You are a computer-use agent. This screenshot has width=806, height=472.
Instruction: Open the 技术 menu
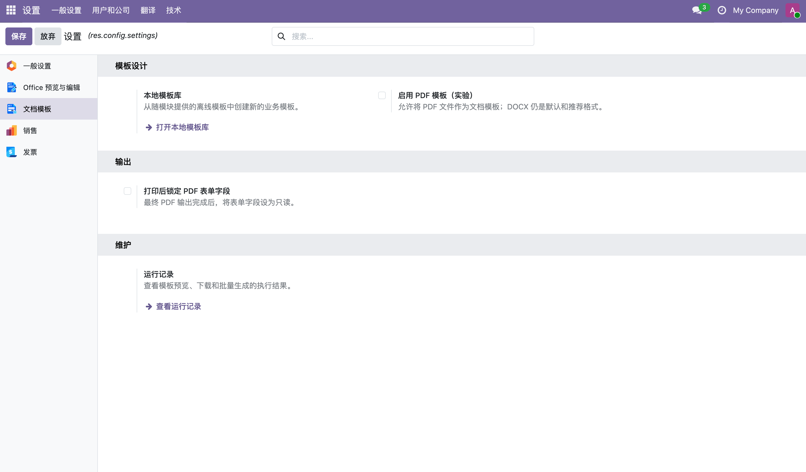174,10
